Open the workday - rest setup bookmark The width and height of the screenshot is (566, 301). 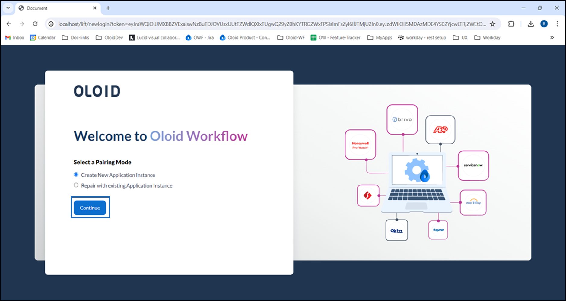tap(422, 37)
